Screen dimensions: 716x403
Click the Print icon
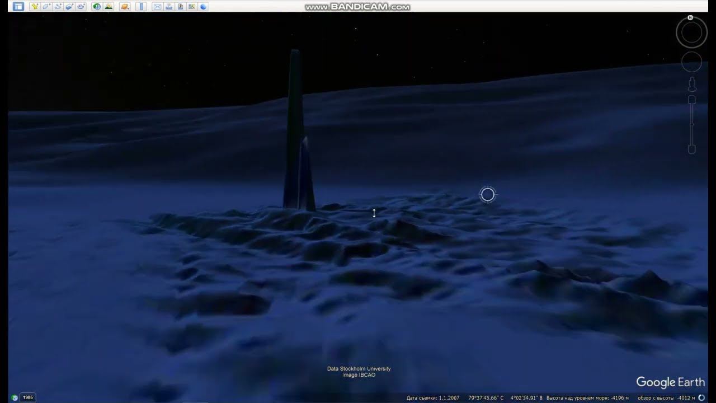(x=169, y=7)
